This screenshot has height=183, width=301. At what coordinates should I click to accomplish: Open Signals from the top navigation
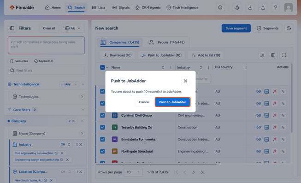[x=121, y=7]
